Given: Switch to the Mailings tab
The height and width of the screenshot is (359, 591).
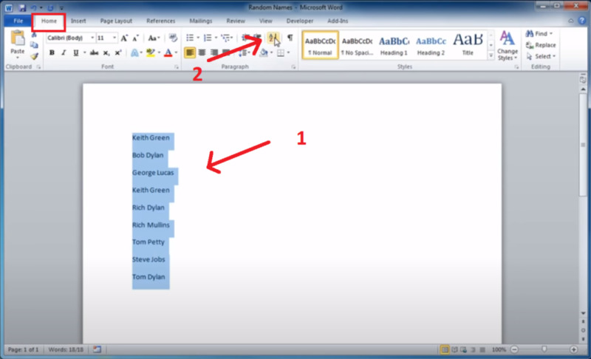Looking at the screenshot, I should point(200,21).
